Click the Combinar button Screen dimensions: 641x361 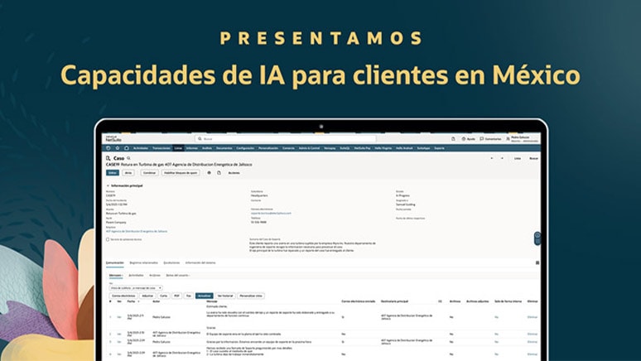(x=149, y=173)
